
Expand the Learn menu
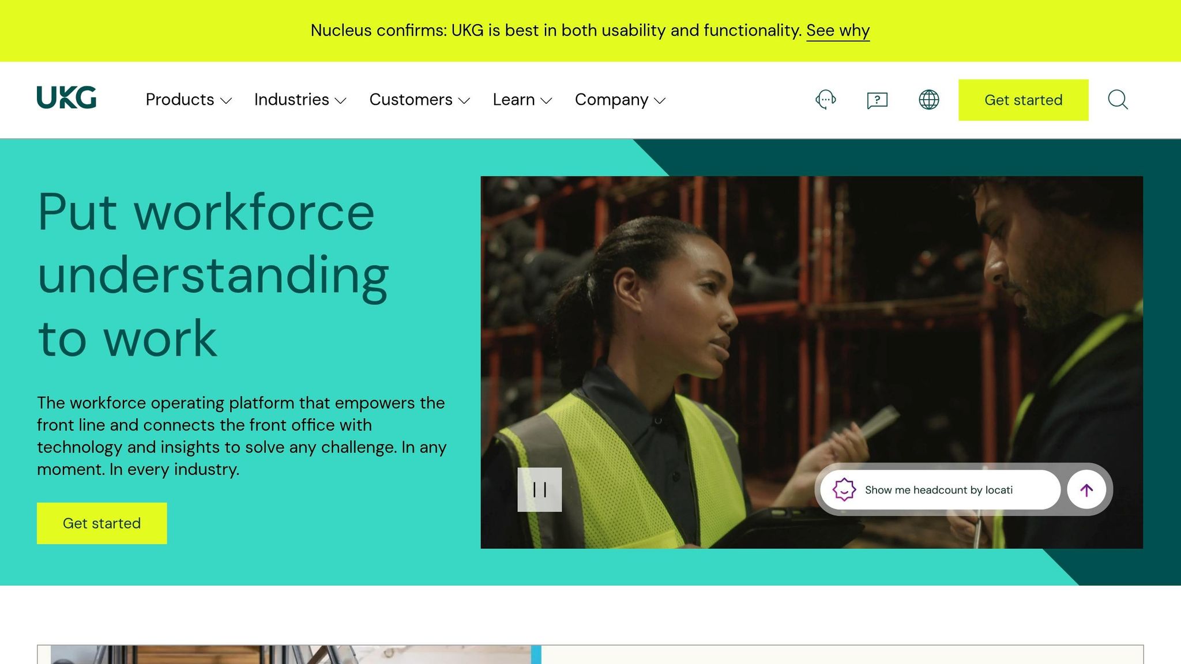[x=522, y=100]
